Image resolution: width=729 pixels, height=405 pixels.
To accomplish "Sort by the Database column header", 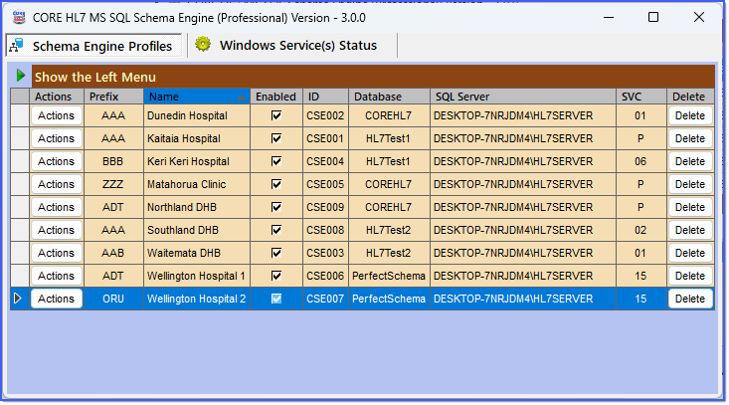I will 389,97.
